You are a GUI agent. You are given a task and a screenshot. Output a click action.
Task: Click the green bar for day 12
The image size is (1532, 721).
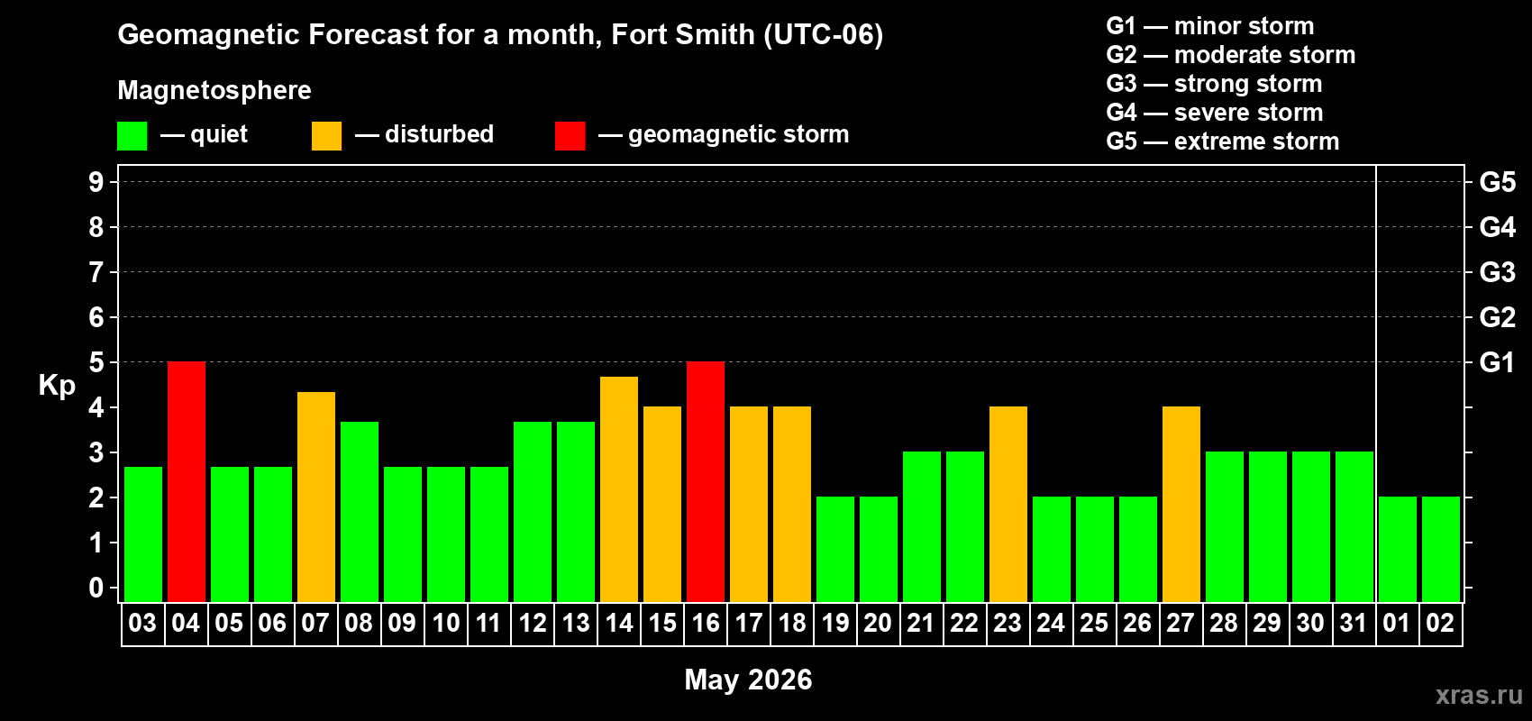pyautogui.click(x=533, y=512)
